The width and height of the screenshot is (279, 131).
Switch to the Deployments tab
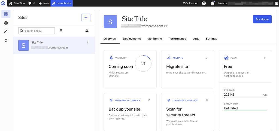pyautogui.click(x=132, y=39)
